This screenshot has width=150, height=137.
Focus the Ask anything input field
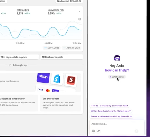click(x=117, y=124)
